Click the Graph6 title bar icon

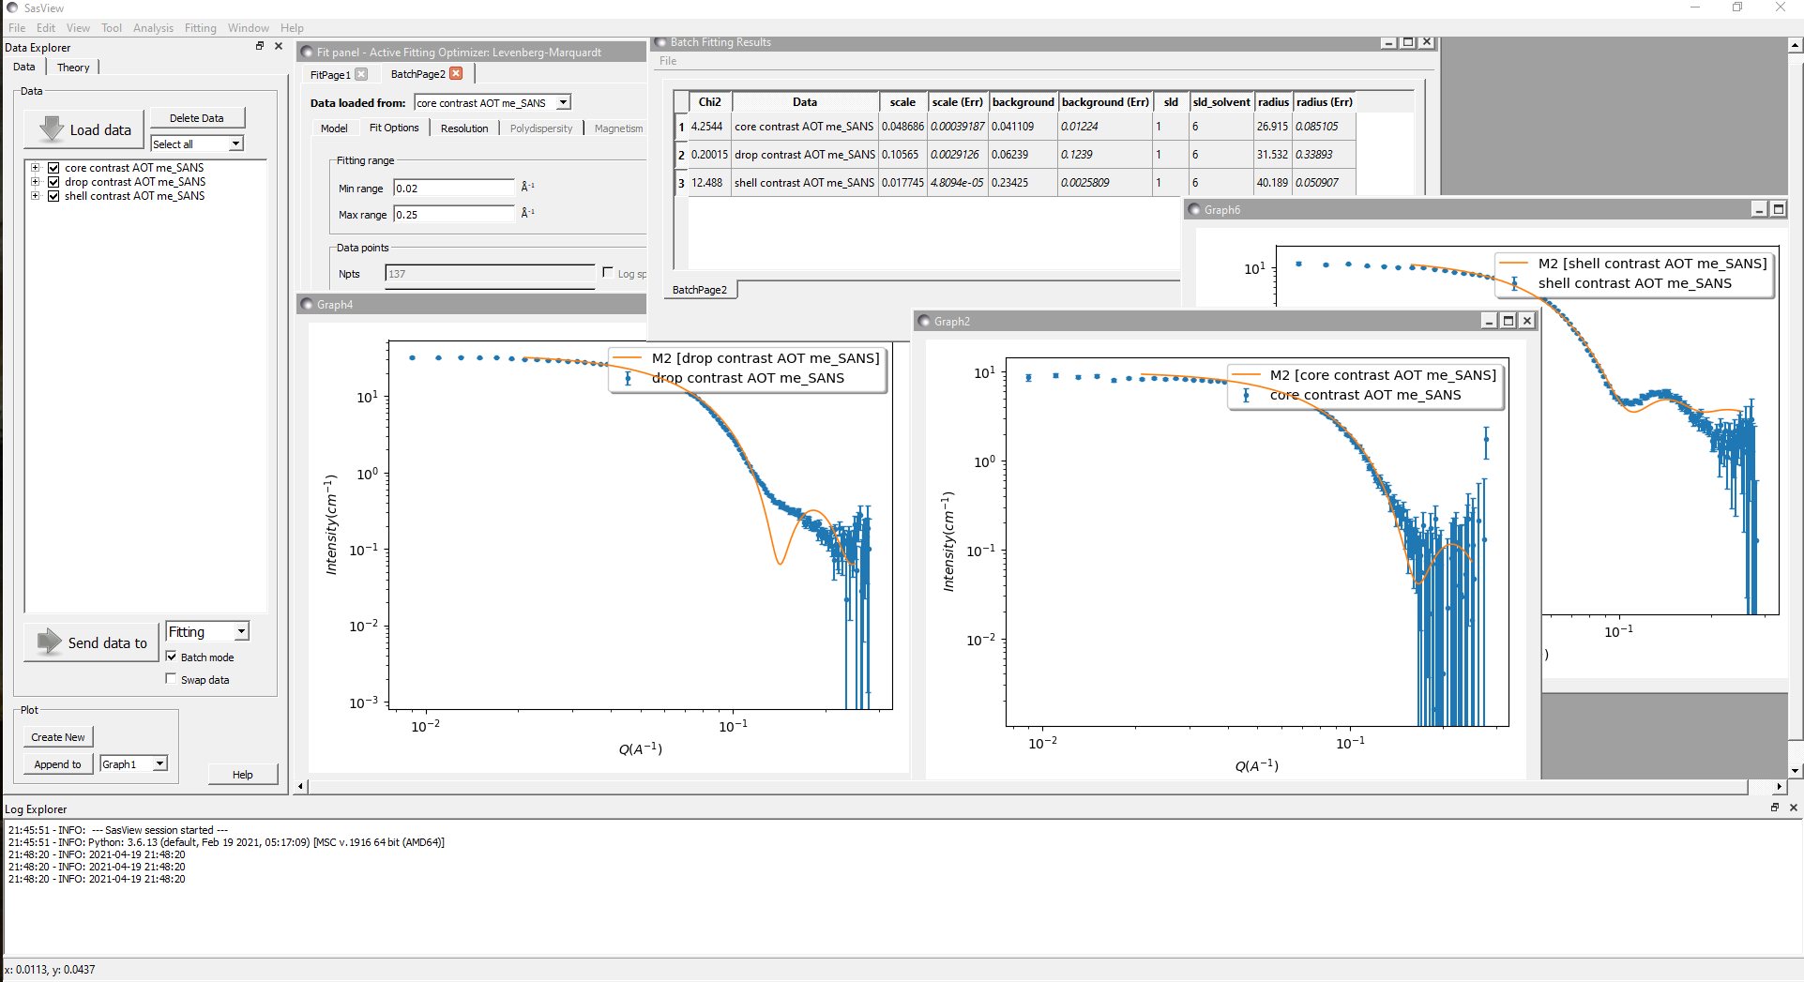pyautogui.click(x=1193, y=209)
